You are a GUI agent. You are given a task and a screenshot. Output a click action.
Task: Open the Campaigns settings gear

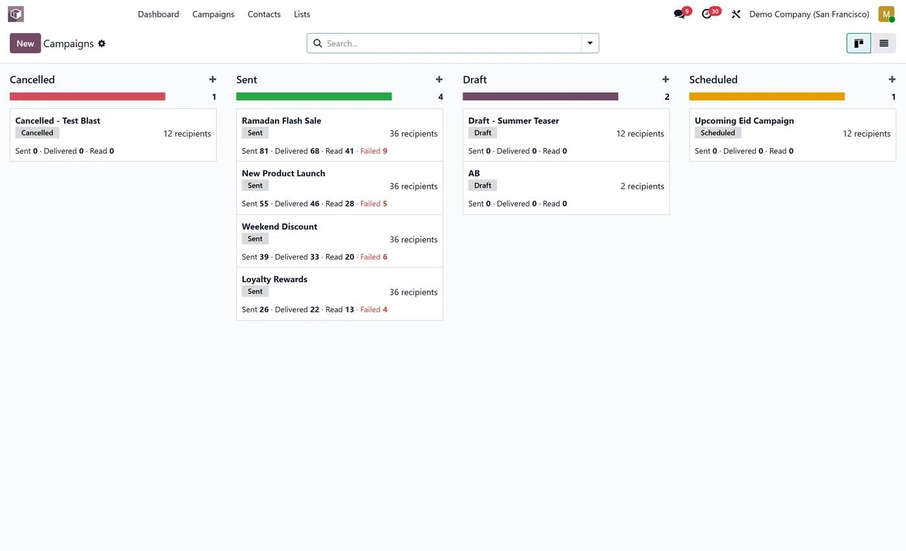click(x=102, y=43)
